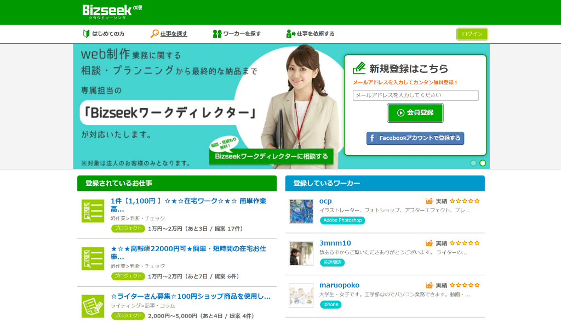Open the はじめての方 menu item
Viewport: 561px width, 323px height.
[108, 34]
